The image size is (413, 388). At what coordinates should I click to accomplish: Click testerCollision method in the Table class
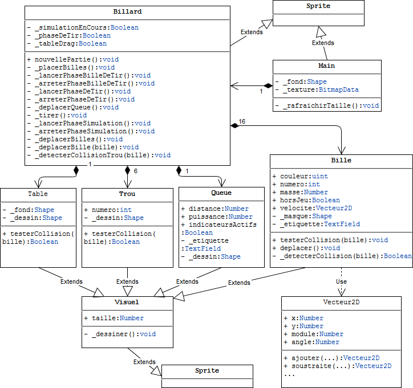click(x=38, y=238)
